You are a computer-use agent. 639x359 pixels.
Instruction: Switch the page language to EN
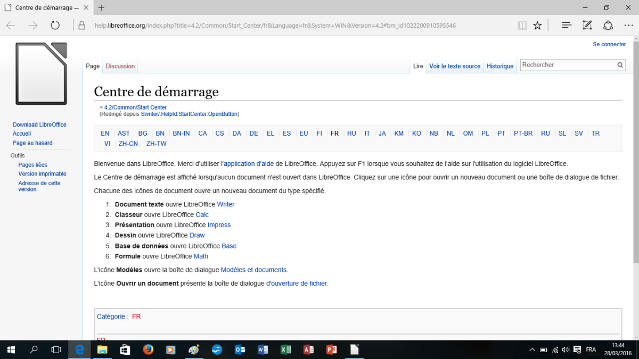(x=105, y=133)
